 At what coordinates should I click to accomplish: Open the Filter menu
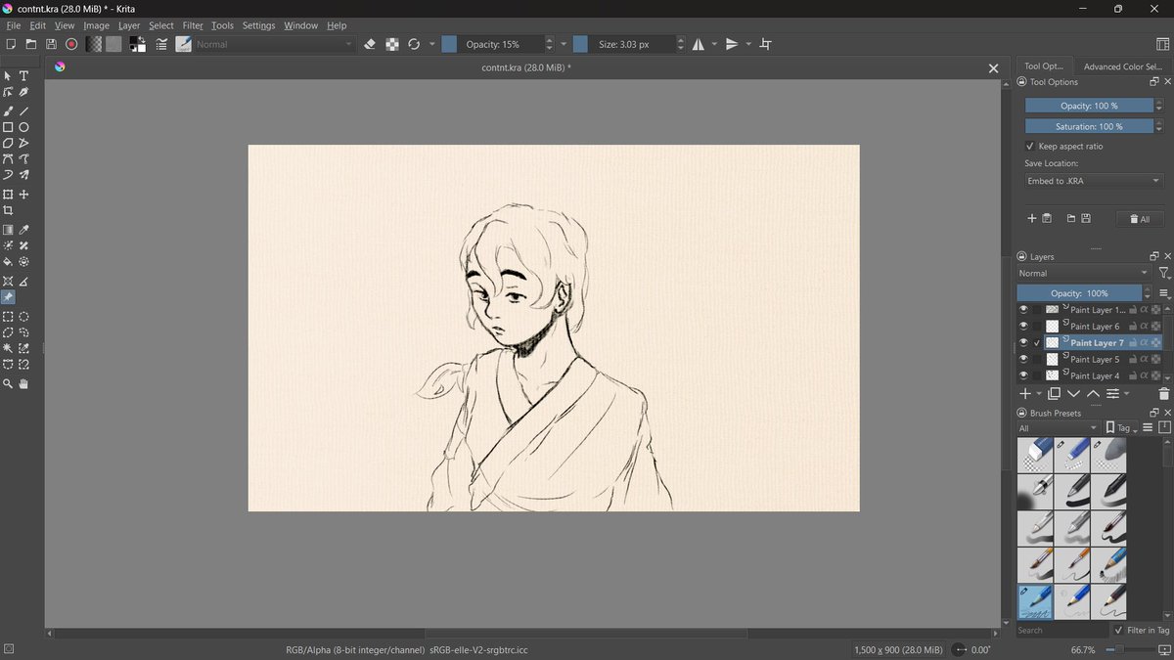tap(192, 25)
